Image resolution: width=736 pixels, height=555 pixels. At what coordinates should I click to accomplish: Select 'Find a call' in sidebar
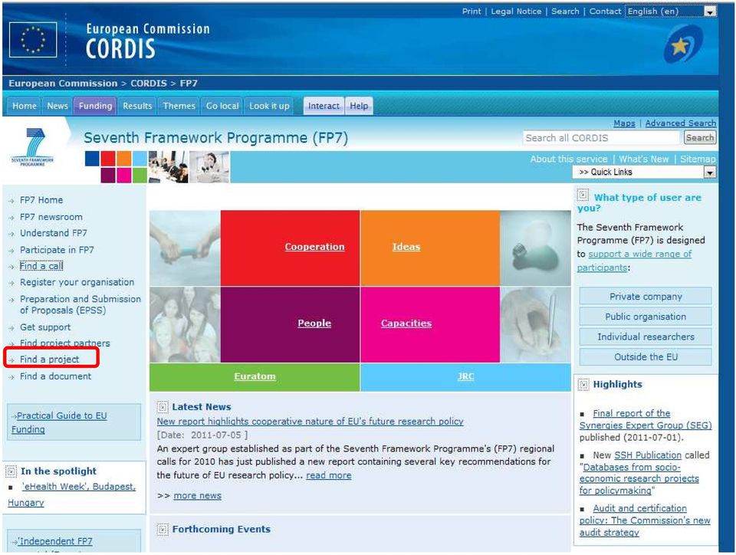point(41,266)
